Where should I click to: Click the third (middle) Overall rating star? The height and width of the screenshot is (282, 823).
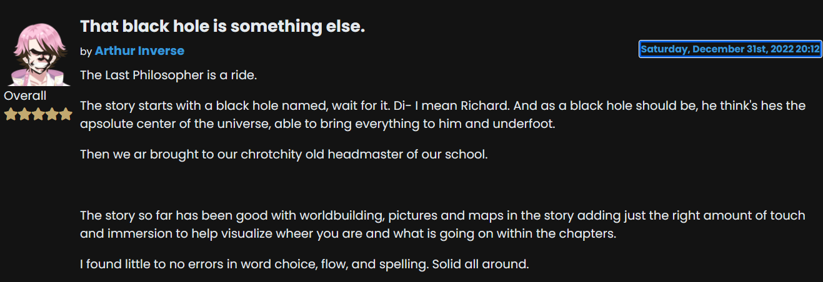tap(38, 114)
